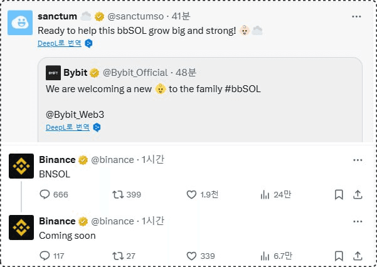Retweet the Binance BNSOL tweet

pos(117,194)
